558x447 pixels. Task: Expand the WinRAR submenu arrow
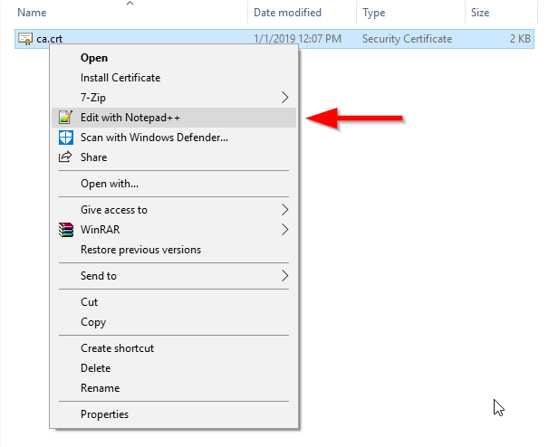tap(284, 230)
